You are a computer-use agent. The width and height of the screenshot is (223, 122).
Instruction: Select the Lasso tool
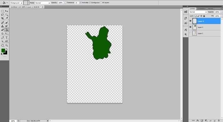point(2,15)
